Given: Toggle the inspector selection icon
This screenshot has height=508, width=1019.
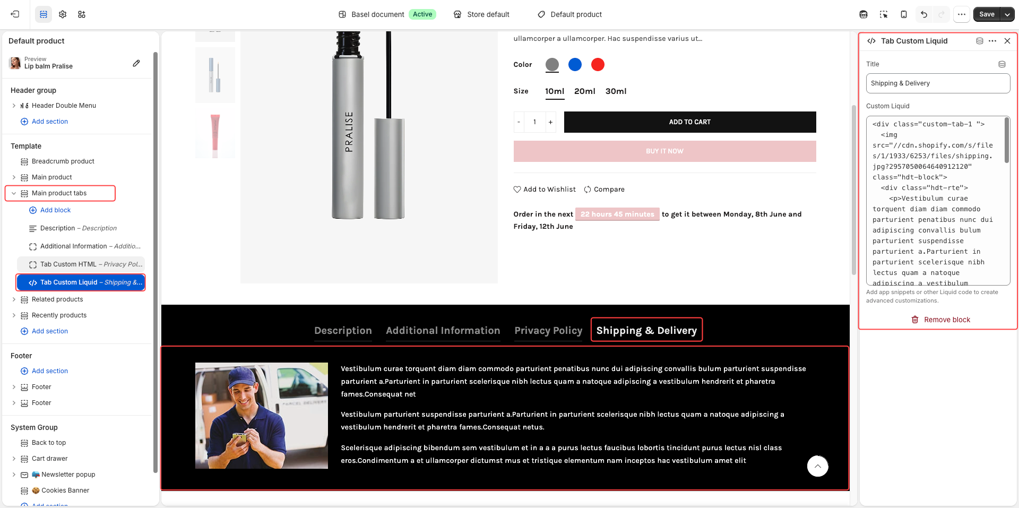Looking at the screenshot, I should (x=884, y=14).
